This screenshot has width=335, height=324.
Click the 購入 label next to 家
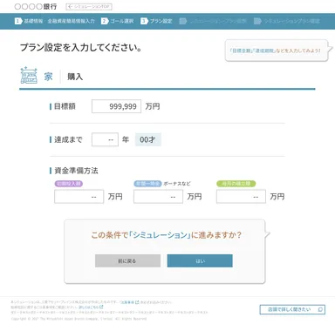[75, 77]
